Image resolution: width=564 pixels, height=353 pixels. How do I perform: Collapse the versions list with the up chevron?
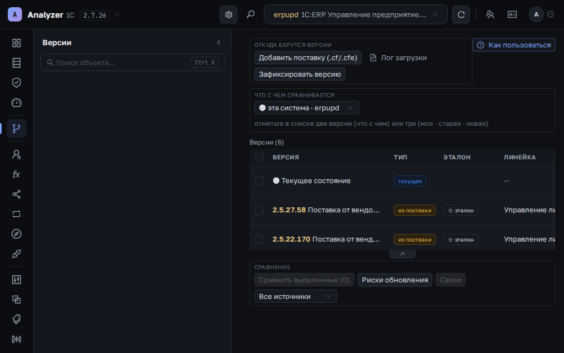tap(403, 254)
